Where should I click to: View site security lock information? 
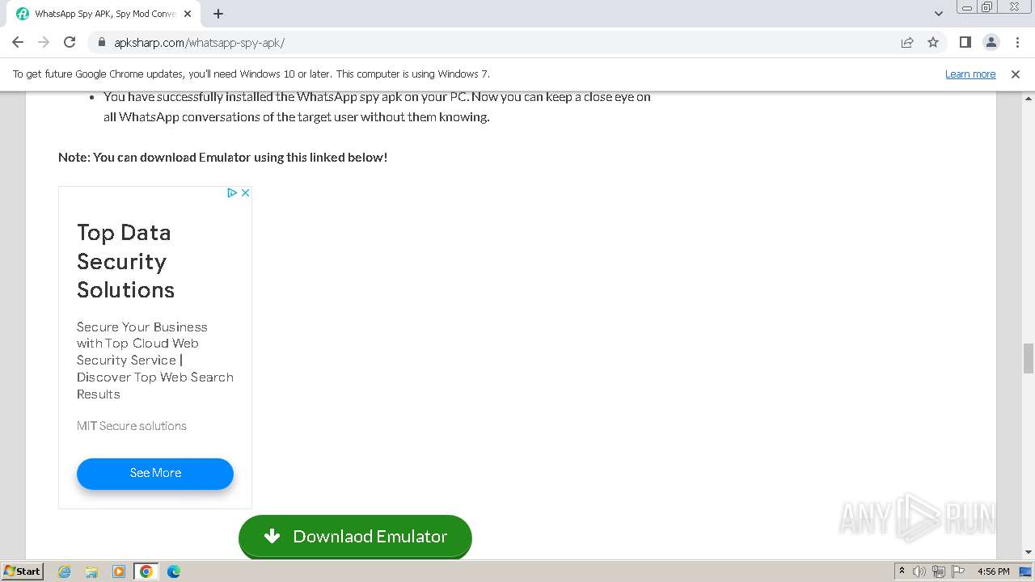[x=102, y=42]
